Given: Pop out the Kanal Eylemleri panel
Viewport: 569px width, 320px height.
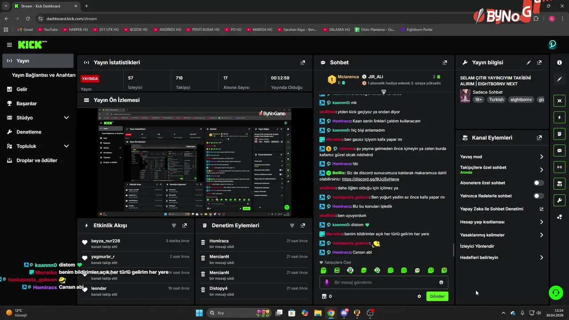Looking at the screenshot, I should tap(539, 138).
